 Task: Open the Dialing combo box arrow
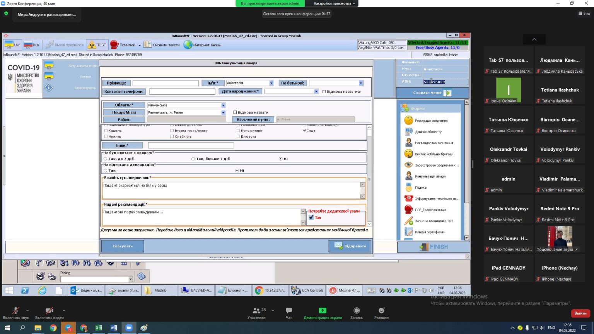130,279
